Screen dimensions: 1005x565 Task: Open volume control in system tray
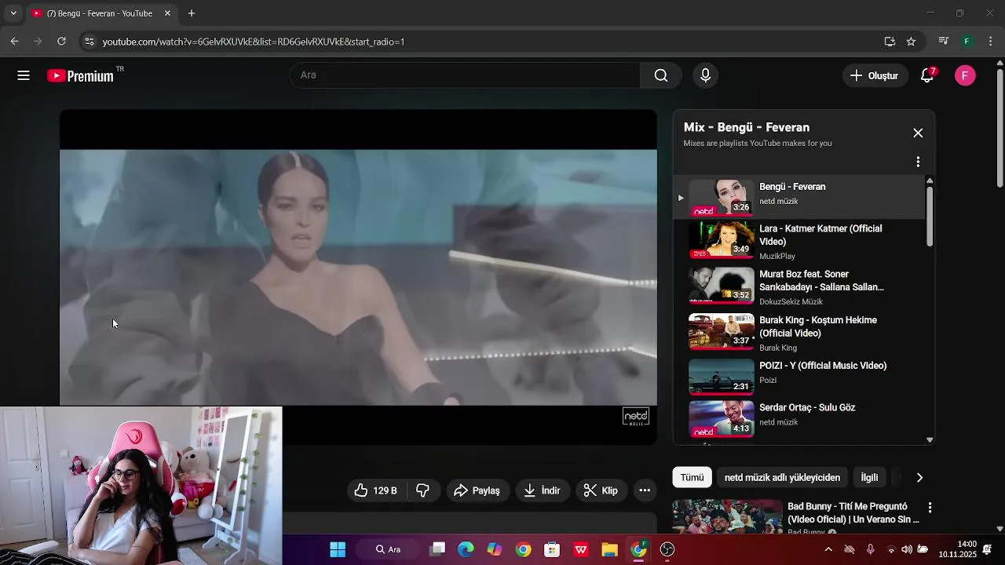tap(907, 549)
